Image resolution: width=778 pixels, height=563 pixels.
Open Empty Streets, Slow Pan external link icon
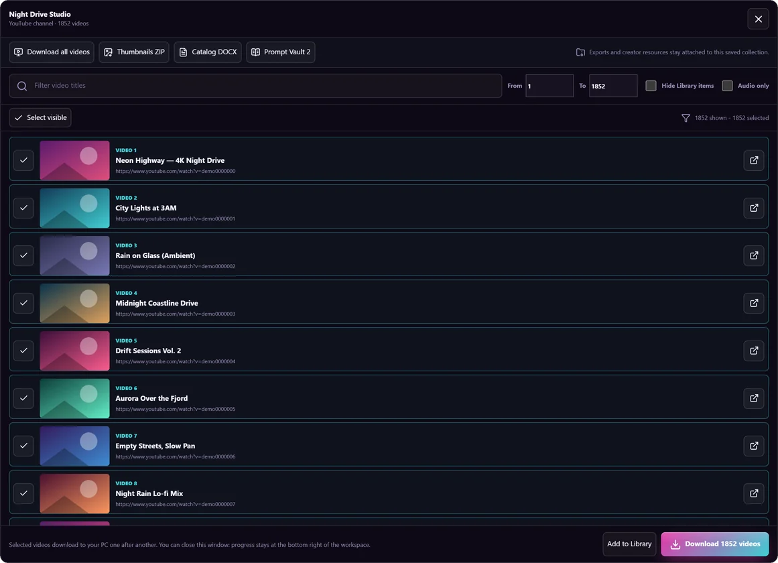pos(754,446)
